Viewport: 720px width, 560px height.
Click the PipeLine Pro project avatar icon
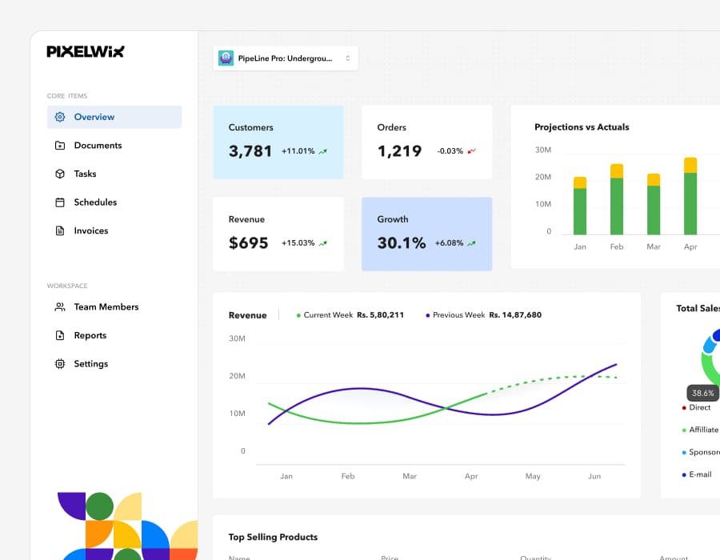click(226, 58)
